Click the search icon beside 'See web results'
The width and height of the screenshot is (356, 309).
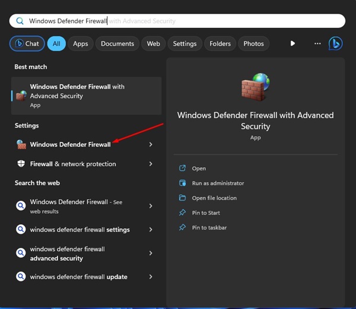pos(21,206)
